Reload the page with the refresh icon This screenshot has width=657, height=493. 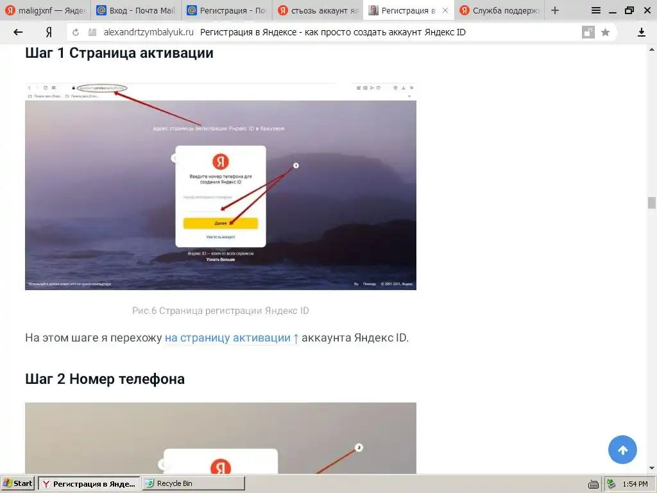[76, 32]
